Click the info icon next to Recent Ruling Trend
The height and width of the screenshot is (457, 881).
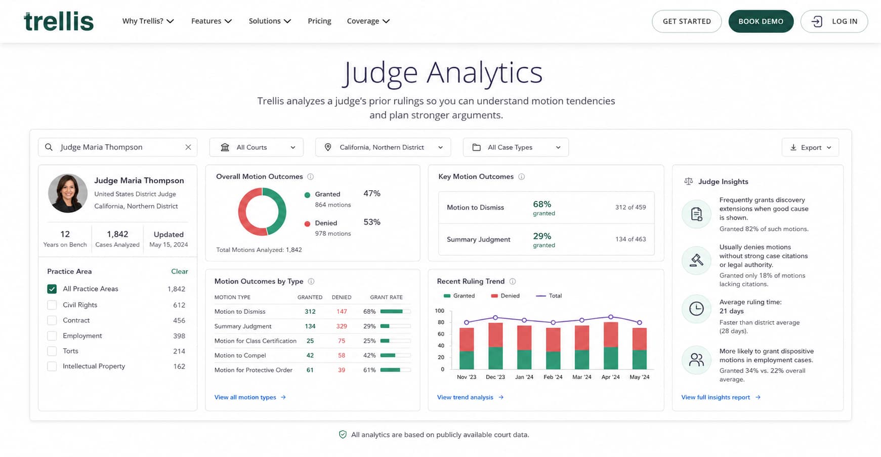[x=513, y=281]
